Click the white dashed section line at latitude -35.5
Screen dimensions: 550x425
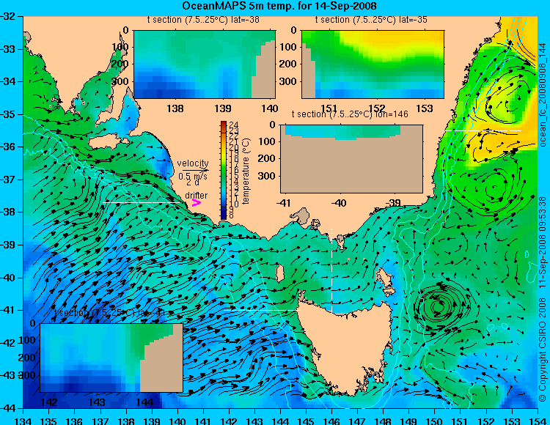(x=483, y=130)
